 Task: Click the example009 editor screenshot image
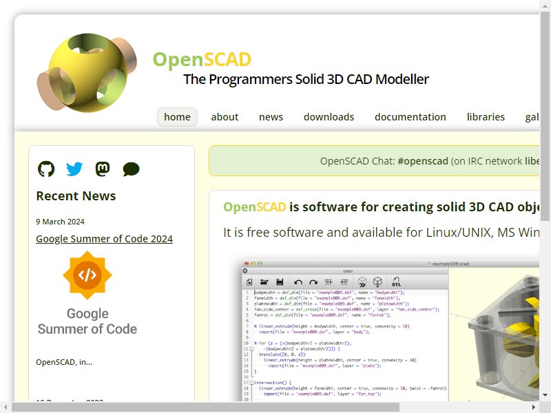[x=390, y=330]
